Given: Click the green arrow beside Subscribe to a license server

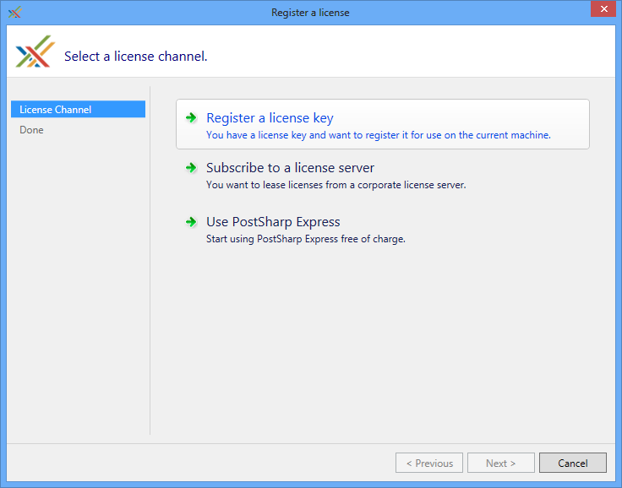Looking at the screenshot, I should (x=191, y=168).
